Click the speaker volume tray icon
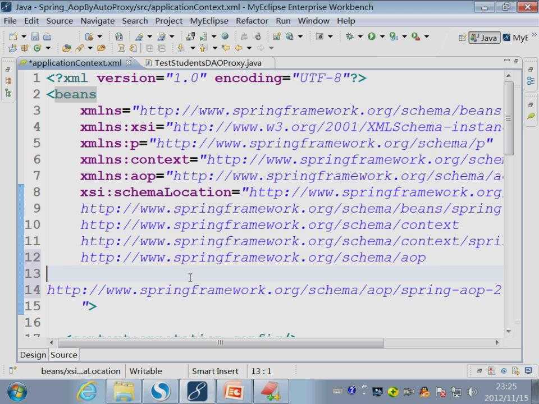The image size is (539, 404). (472, 392)
